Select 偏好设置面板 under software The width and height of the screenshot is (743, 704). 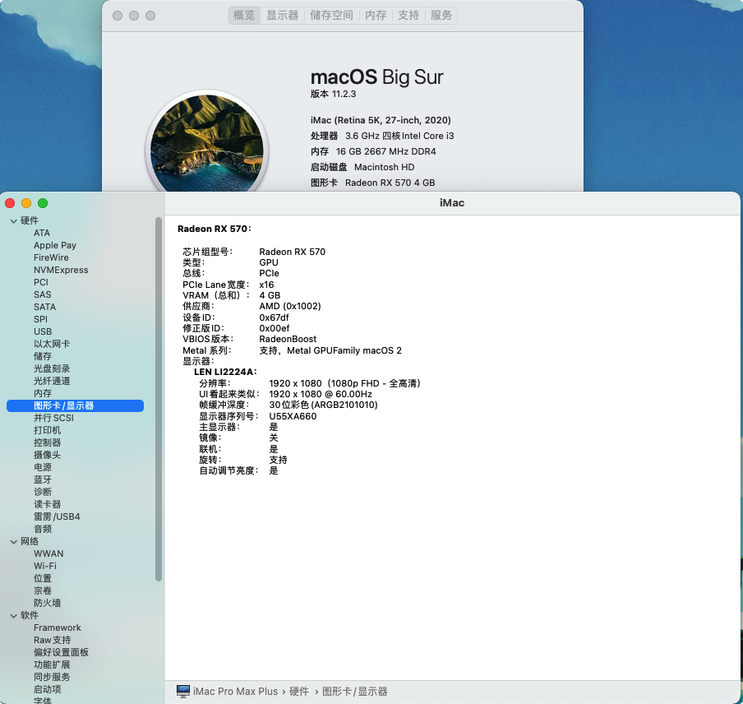61,652
